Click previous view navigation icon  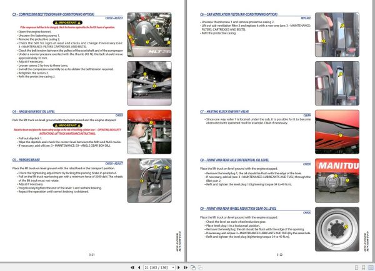coord(193,267)
